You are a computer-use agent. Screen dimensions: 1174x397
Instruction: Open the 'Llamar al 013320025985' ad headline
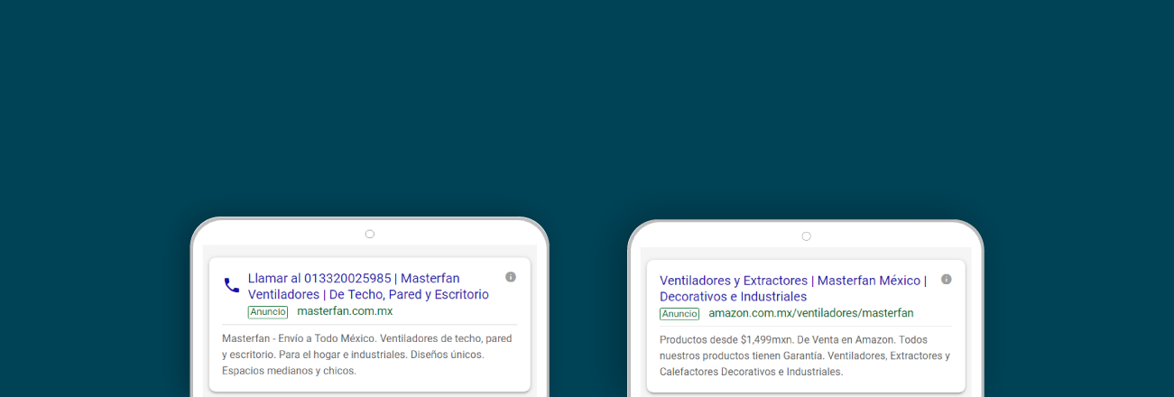click(x=354, y=278)
